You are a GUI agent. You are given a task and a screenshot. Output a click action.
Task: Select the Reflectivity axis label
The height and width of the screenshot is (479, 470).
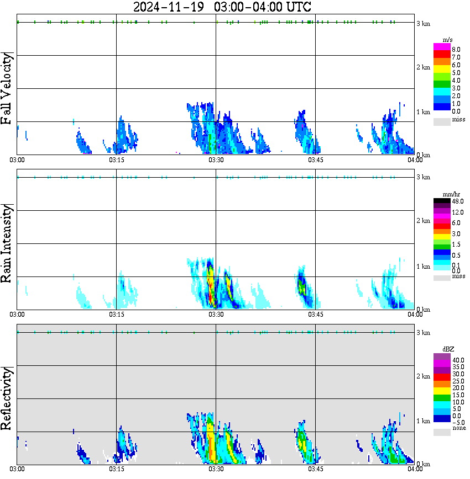click(x=7, y=398)
